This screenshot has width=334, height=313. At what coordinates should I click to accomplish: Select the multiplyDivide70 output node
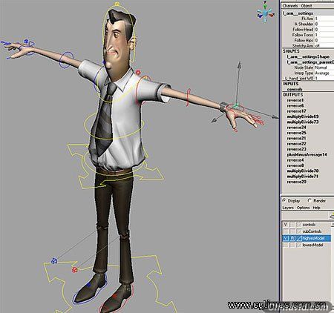point(303,171)
